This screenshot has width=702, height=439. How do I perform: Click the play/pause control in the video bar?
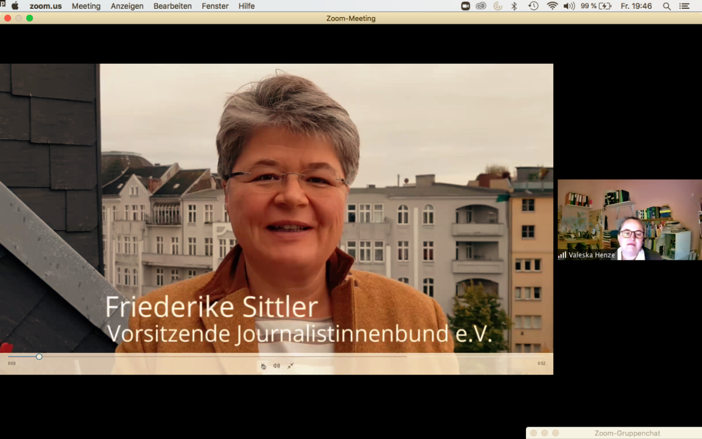263,366
